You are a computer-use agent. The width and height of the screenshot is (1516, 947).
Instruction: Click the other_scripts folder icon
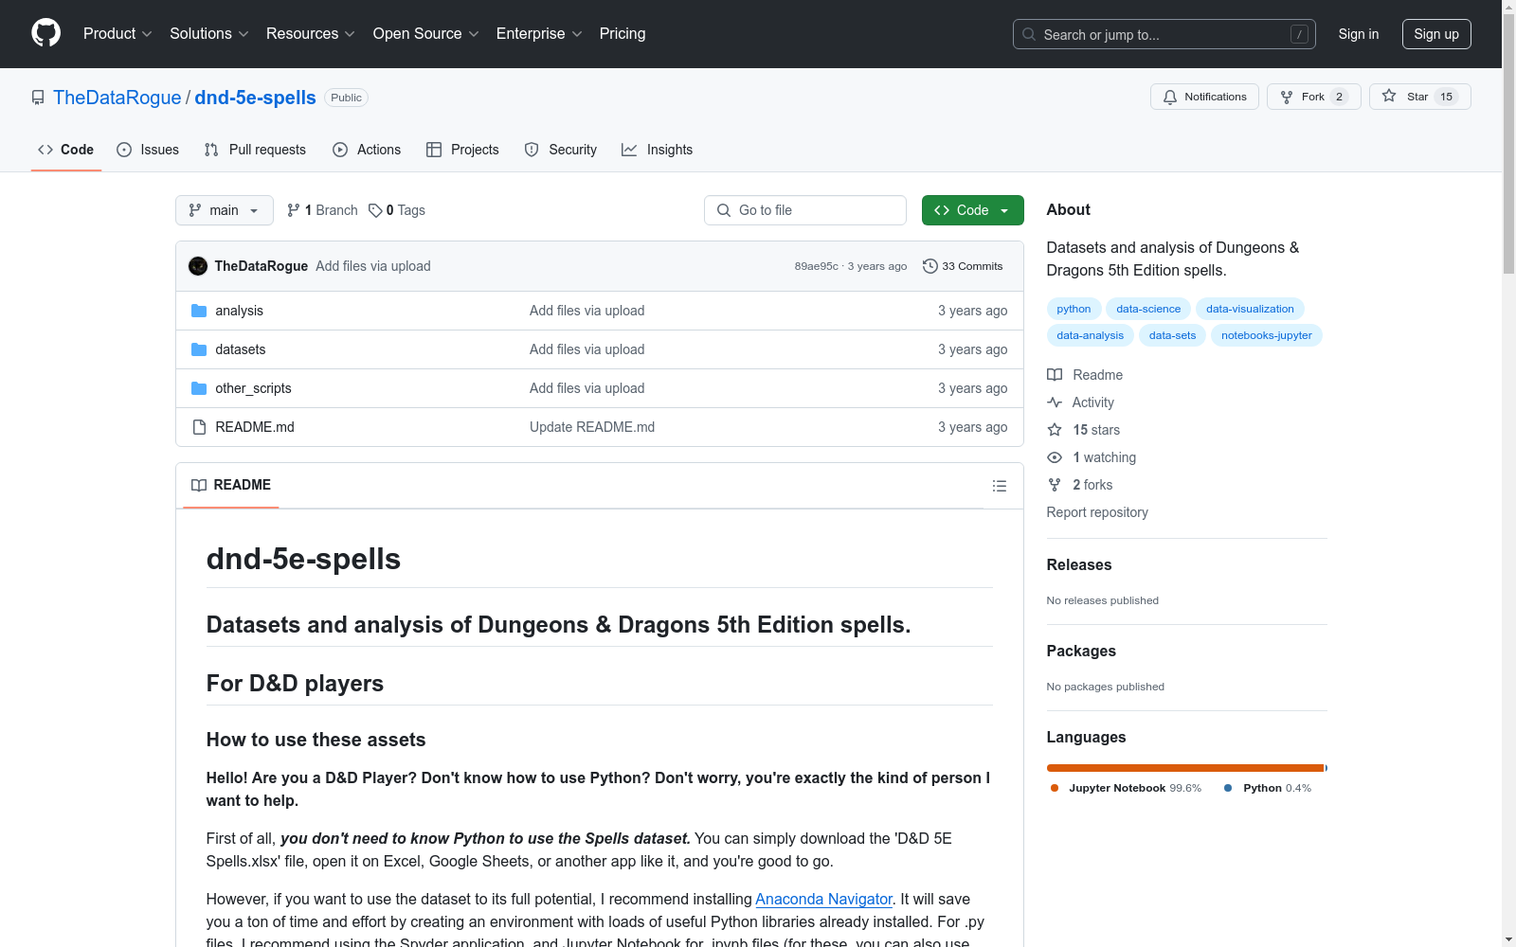click(199, 388)
